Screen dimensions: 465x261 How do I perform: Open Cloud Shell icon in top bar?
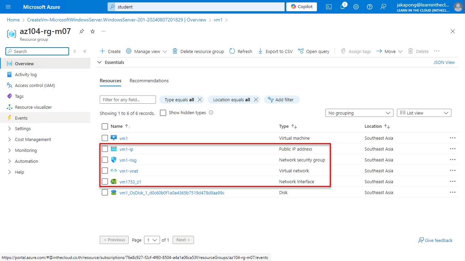click(329, 7)
